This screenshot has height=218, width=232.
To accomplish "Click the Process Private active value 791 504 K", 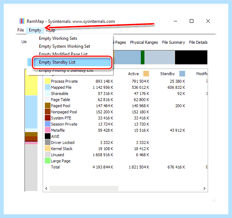I will [x=140, y=81].
